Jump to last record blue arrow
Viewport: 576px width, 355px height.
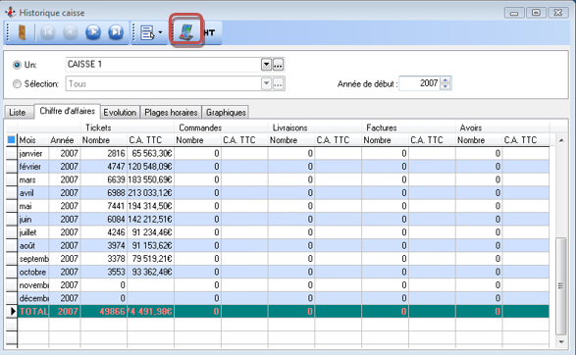click(x=116, y=32)
